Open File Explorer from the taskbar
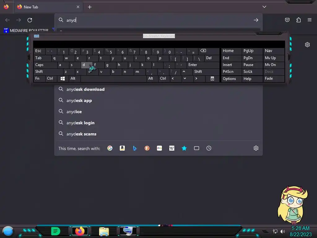 [x=104, y=231]
